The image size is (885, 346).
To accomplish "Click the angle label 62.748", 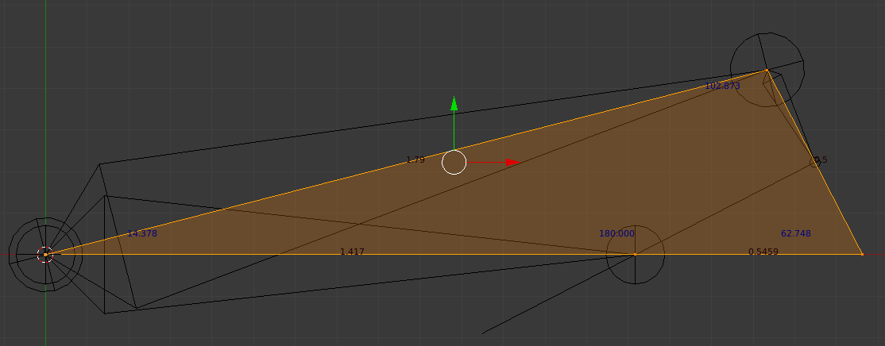I will tap(796, 233).
